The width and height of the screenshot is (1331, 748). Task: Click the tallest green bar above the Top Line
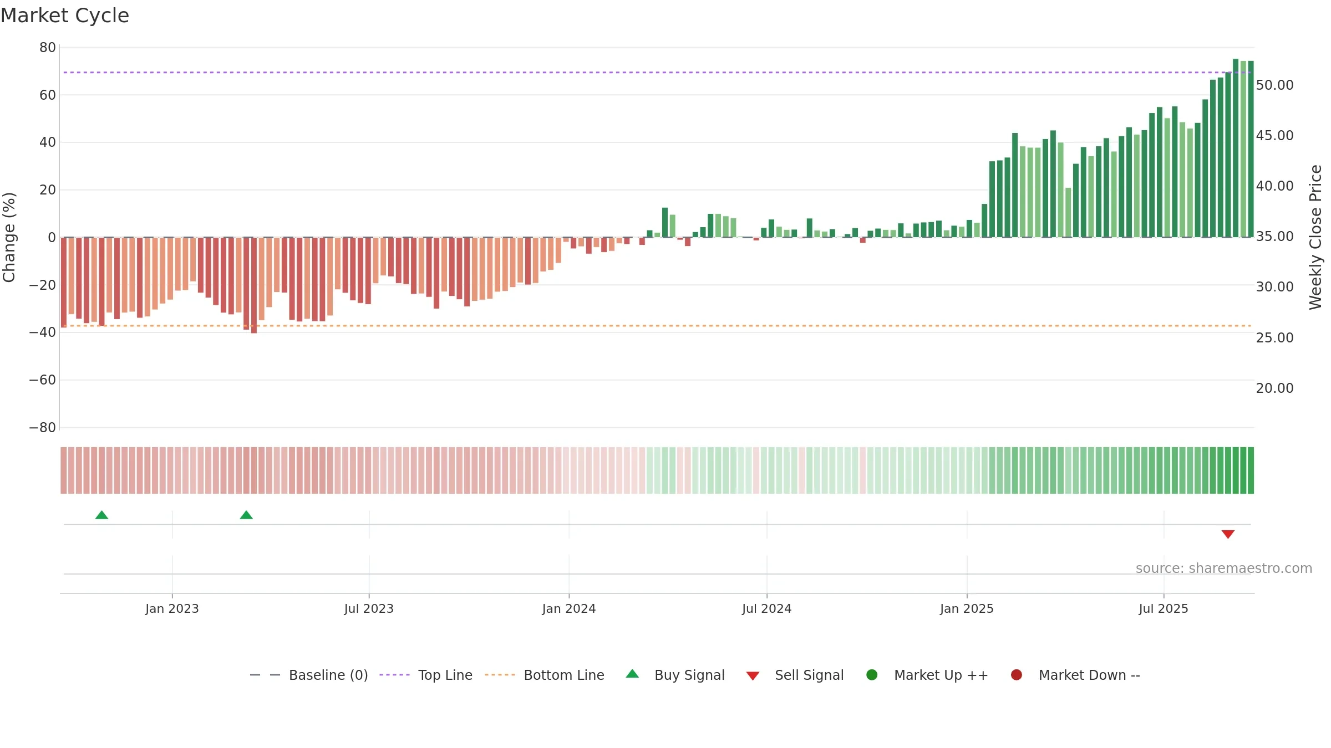coord(1236,148)
